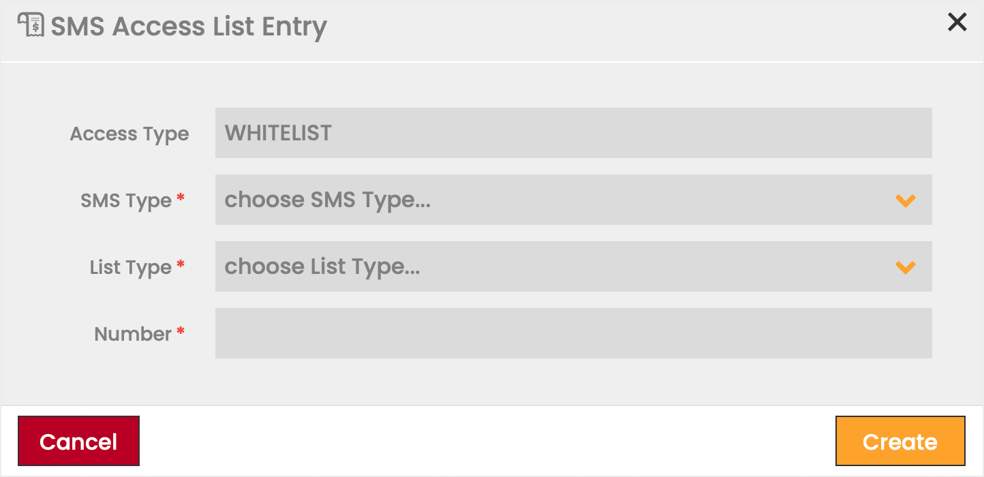This screenshot has width=984, height=477.
Task: Click the orange chevron in SMS Type
Action: click(905, 200)
